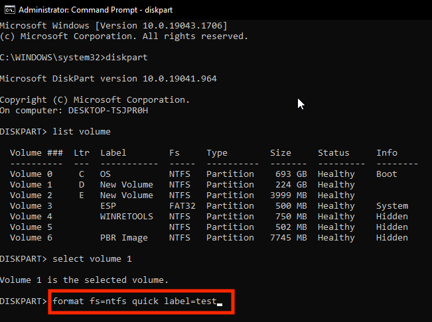The image size is (432, 322).
Task: Click the Status column header
Action: (333, 153)
